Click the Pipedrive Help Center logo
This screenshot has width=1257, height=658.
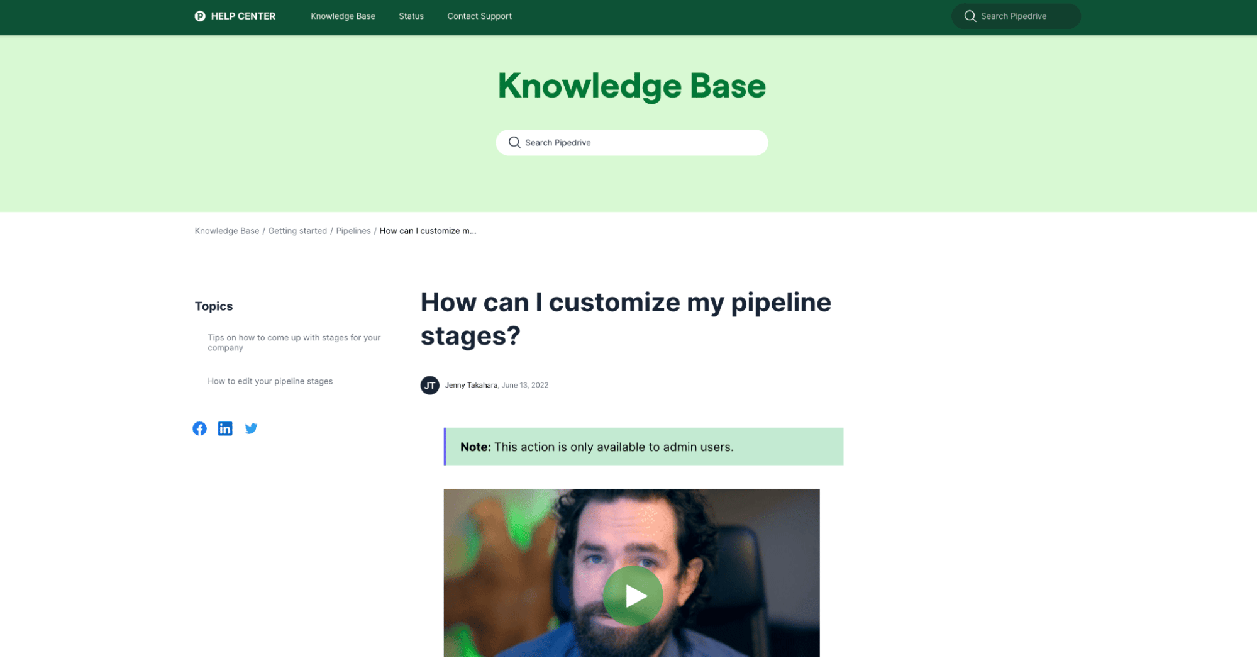[x=235, y=16]
